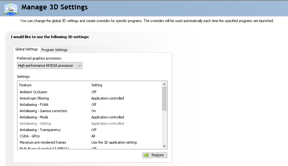The image size is (288, 166).
Task: Select the Anisotropic filtering feature row
Action: (x=34, y=98)
